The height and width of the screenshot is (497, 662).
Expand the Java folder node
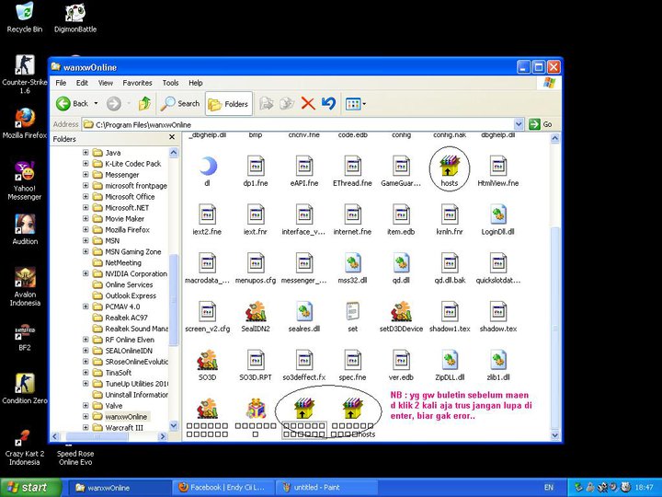tap(86, 152)
